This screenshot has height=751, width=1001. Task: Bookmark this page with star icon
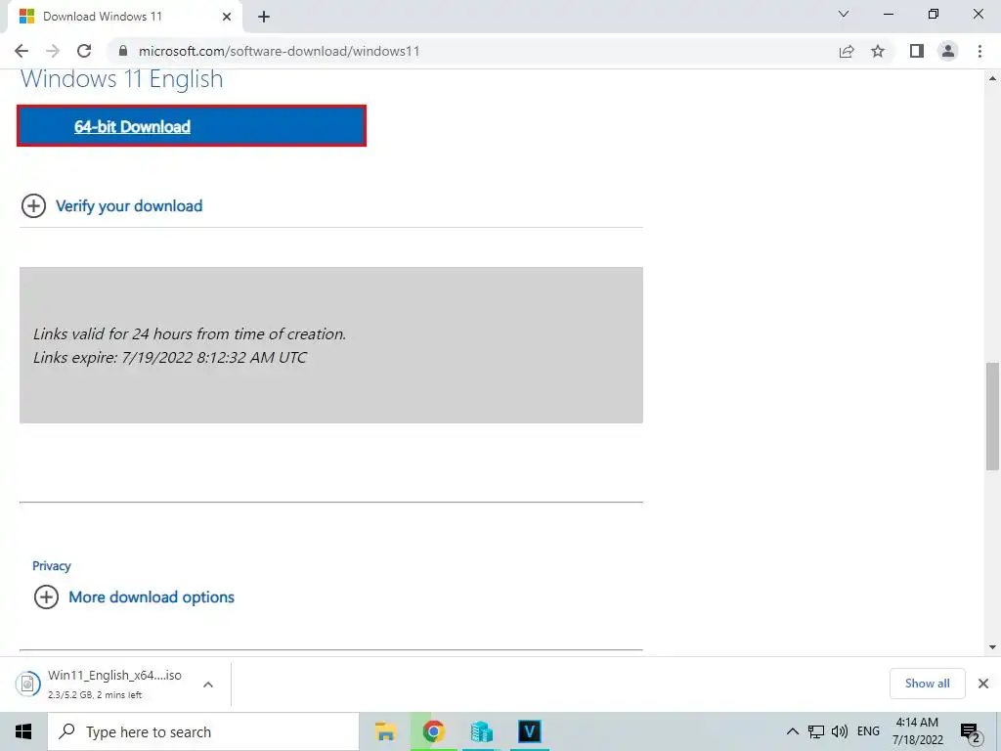[878, 51]
